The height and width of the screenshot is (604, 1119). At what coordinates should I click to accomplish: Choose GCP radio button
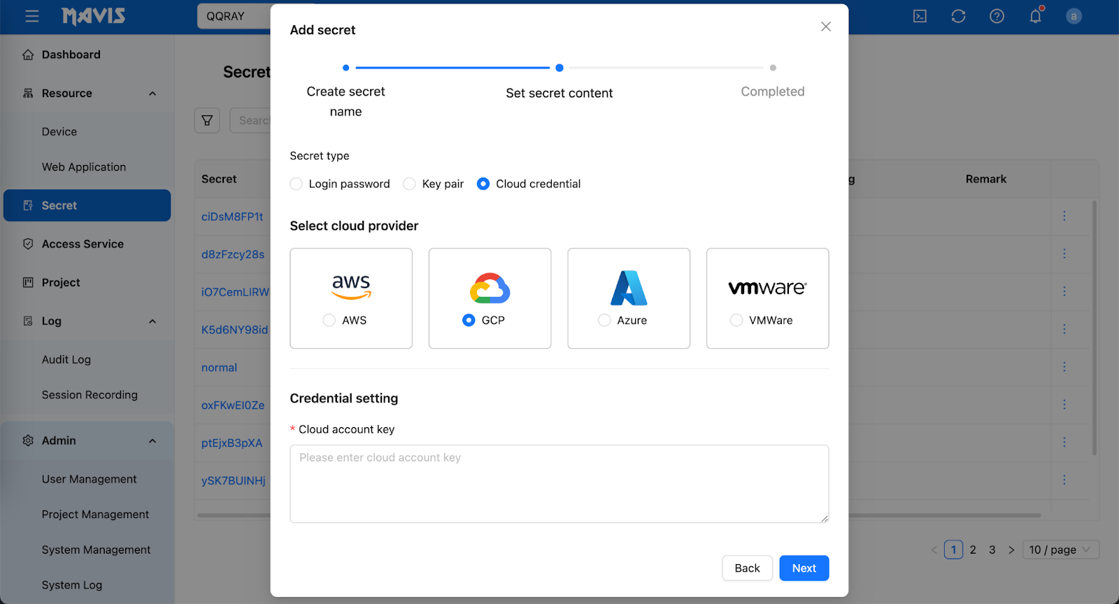pos(469,320)
